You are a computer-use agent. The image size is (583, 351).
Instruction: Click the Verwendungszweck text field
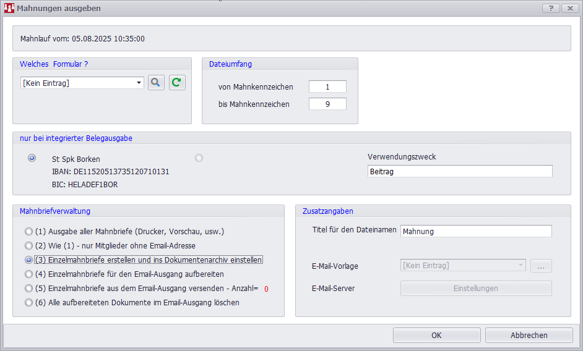[x=459, y=172]
